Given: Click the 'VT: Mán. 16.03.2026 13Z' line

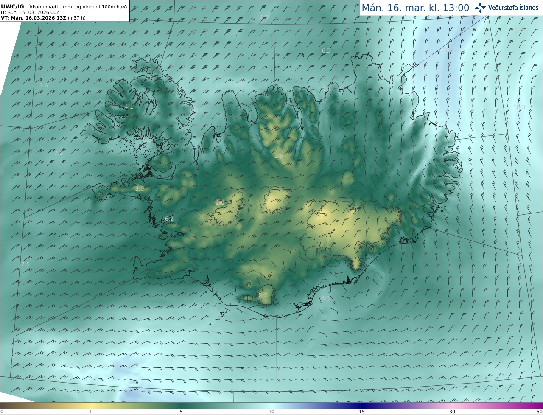Looking at the screenshot, I should (x=43, y=18).
